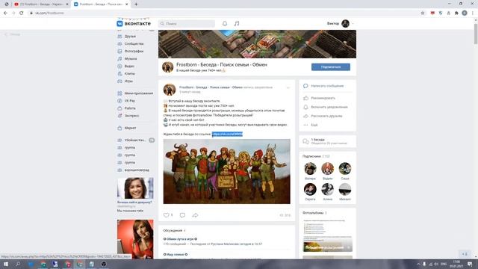
Task: Open subscriber Вадим's avatar
Action: click(327, 169)
